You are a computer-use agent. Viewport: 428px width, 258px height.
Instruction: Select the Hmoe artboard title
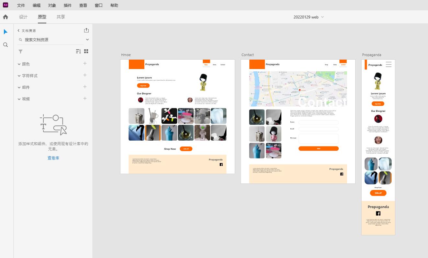point(126,55)
